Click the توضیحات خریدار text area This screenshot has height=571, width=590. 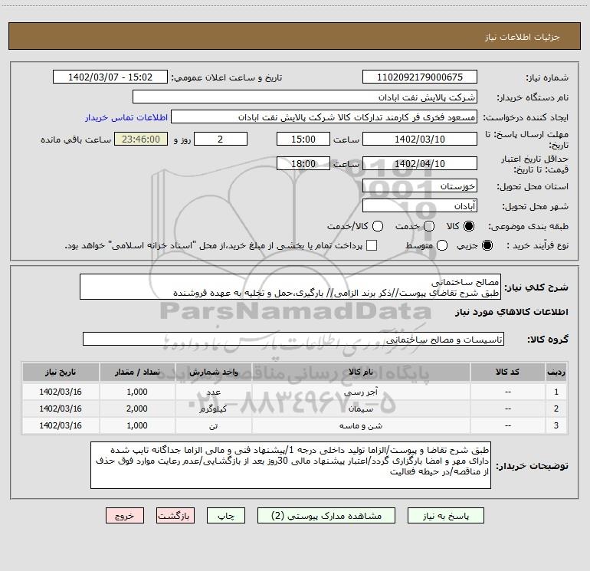[x=290, y=465]
